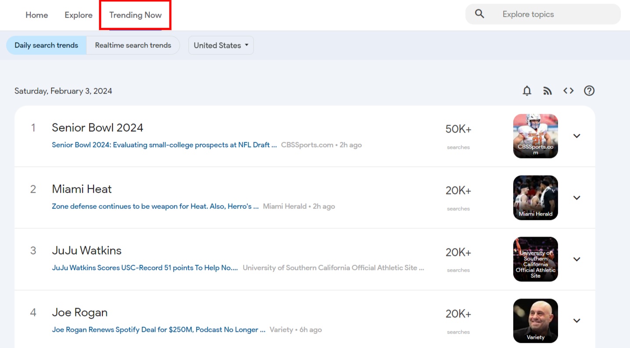630x348 pixels.
Task: Open the Explore tab
Action: 79,15
